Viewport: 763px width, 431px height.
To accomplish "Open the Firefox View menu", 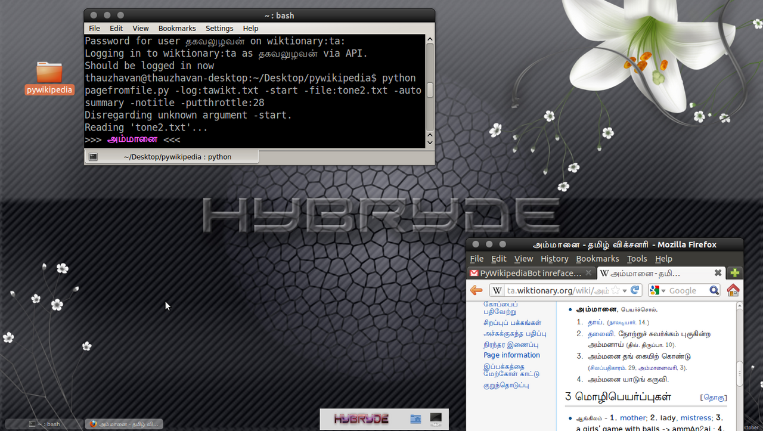I will tap(523, 258).
